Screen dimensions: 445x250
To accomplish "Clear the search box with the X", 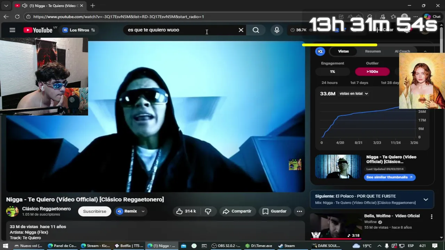I will (x=241, y=30).
